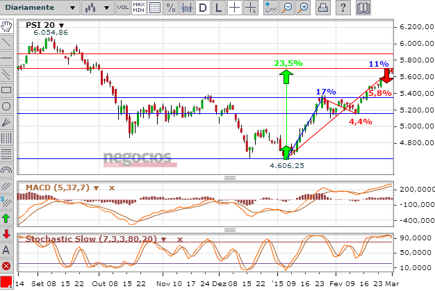Image resolution: width=435 pixels, height=291 pixels.
Task: Remove the MACD indicator panel
Action: (110, 188)
